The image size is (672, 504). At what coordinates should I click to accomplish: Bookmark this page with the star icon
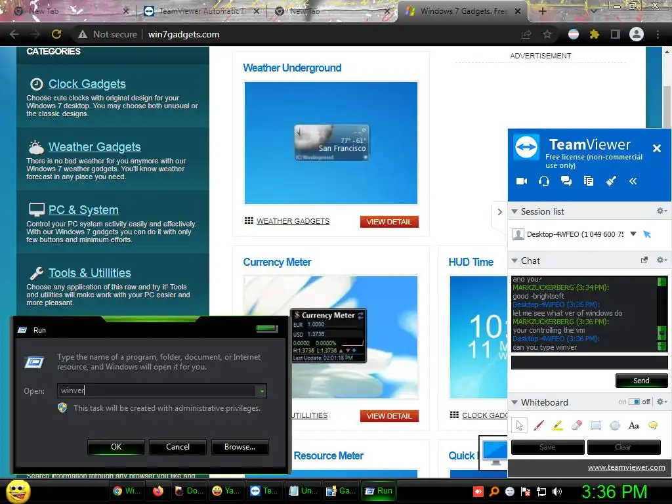coord(547,34)
